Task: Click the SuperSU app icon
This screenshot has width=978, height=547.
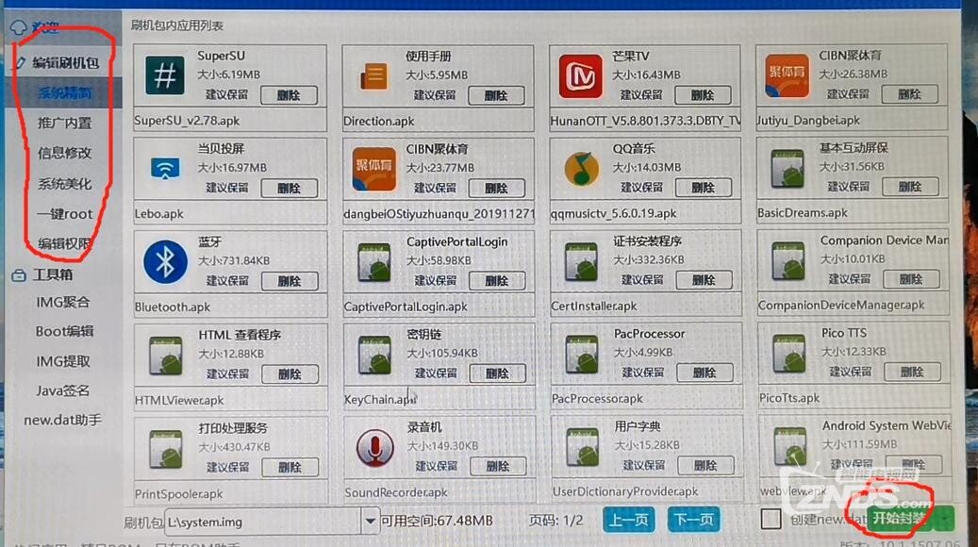Action: point(164,77)
